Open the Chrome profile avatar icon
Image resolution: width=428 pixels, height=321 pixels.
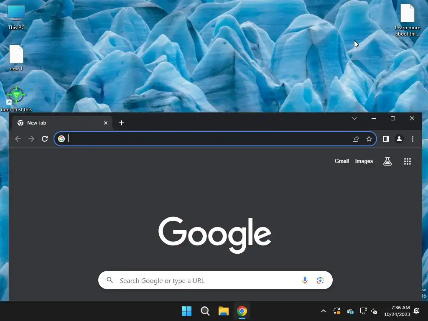pyautogui.click(x=399, y=139)
